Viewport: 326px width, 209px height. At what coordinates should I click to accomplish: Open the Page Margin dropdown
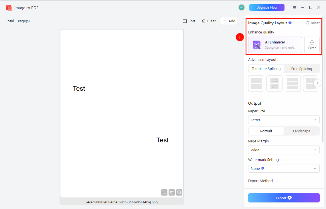pyautogui.click(x=284, y=150)
